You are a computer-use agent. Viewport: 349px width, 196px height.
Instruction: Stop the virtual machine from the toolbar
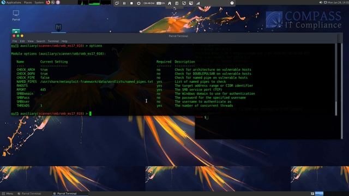tap(131, 3)
